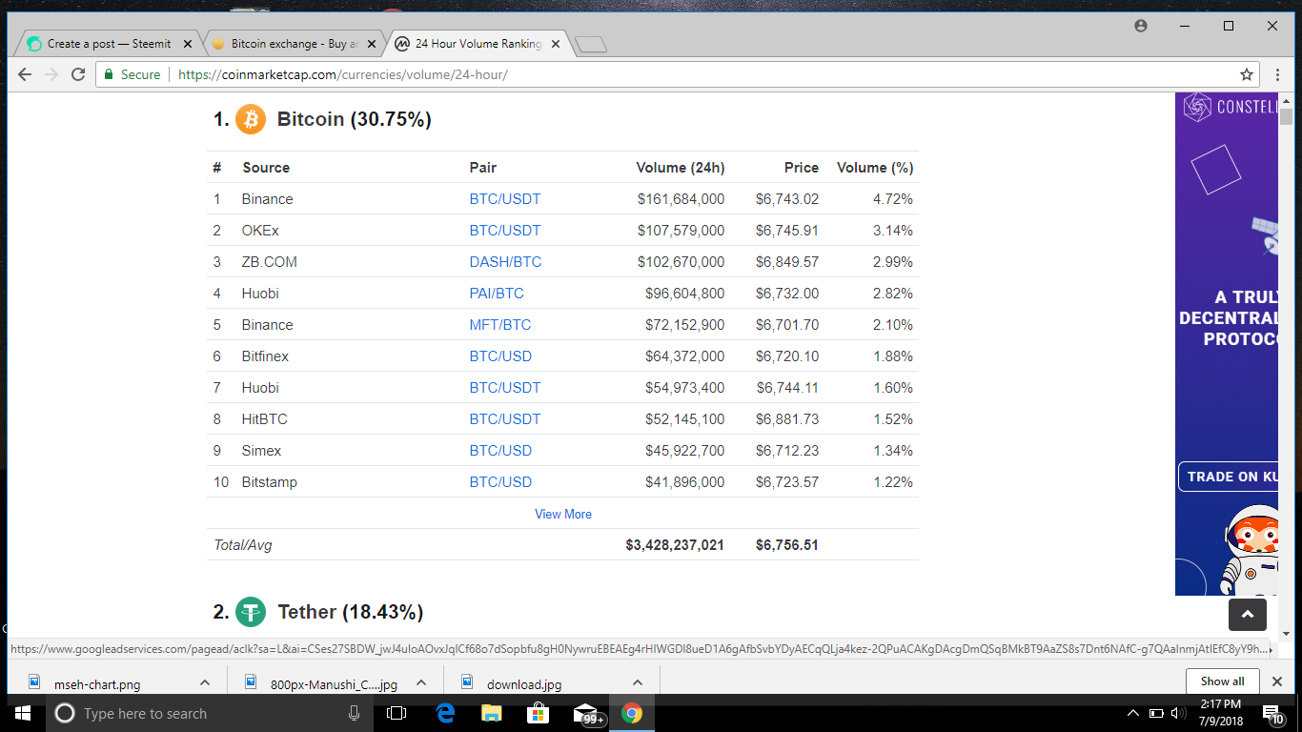
Task: Click the Windows search box
Action: tap(210, 713)
